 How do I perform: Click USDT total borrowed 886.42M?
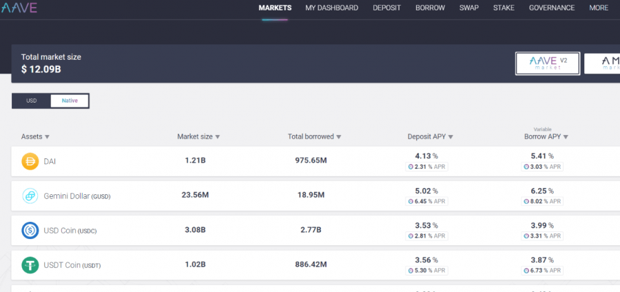pyautogui.click(x=311, y=264)
